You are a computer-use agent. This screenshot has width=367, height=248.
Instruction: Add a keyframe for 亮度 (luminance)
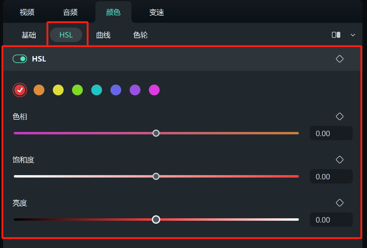tap(339, 203)
